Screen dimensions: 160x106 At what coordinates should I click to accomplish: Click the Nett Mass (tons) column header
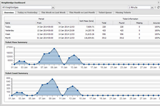[x=87, y=21]
